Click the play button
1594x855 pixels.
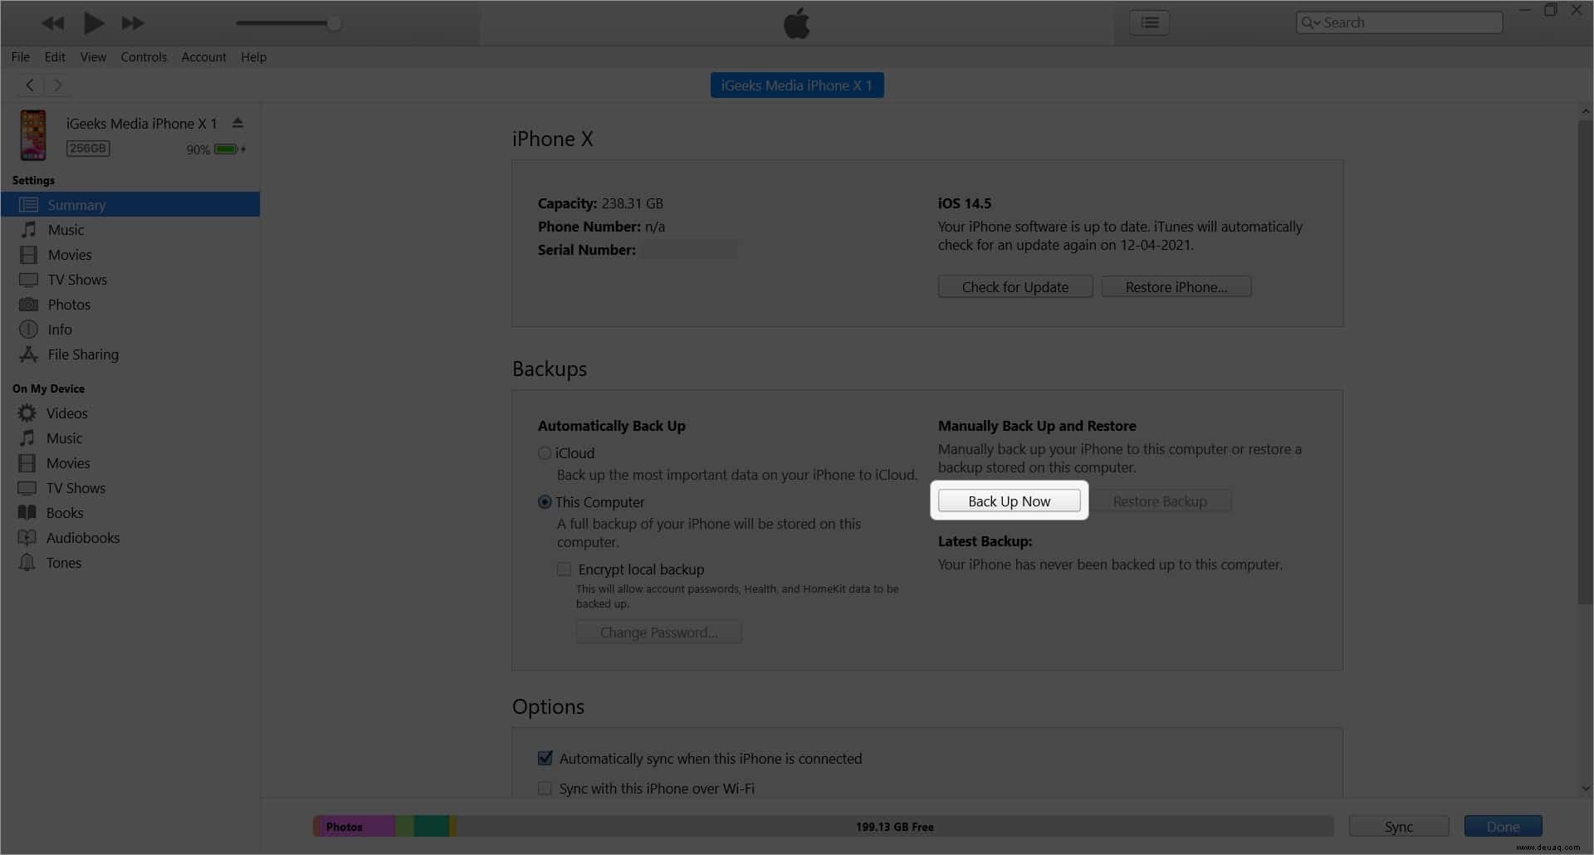(x=94, y=23)
